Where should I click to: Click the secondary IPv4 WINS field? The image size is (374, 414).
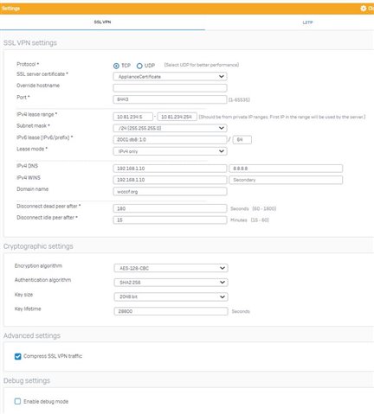pyautogui.click(x=286, y=180)
